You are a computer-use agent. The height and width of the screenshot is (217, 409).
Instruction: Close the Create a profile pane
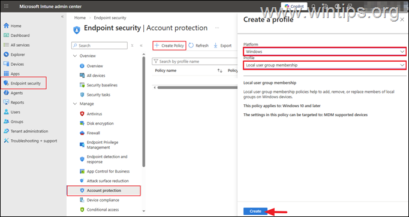(402, 20)
